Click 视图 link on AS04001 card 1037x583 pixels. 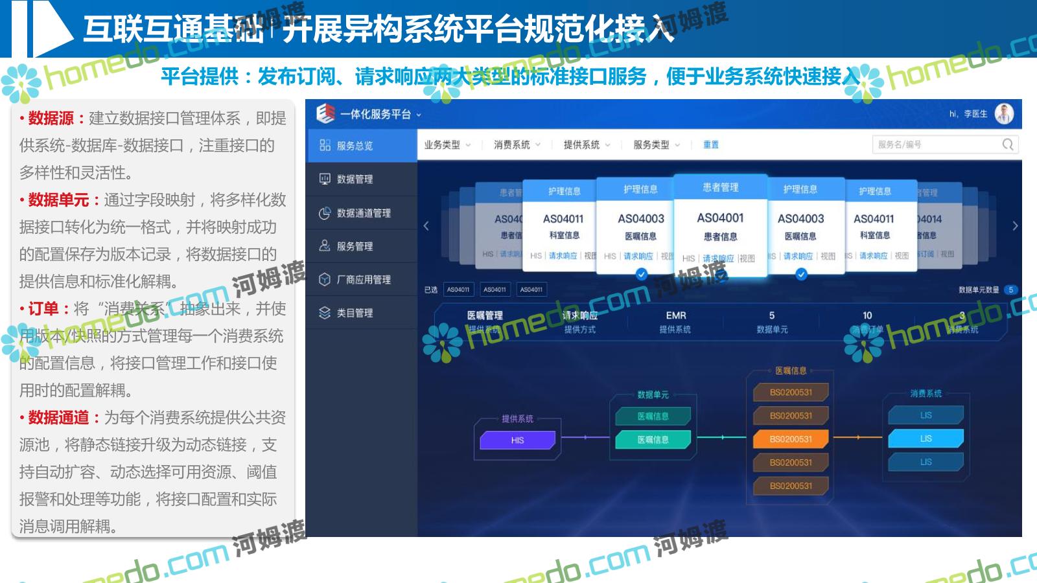click(x=747, y=258)
